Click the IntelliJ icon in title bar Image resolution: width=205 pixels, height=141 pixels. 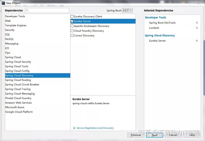pyautogui.click(x=3, y=3)
